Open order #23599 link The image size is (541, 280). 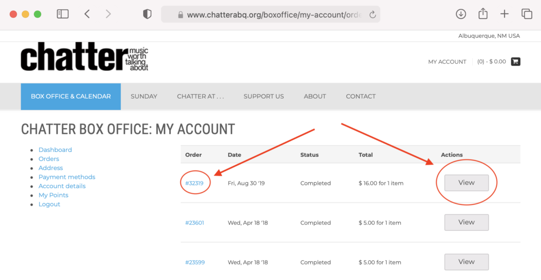coord(195,262)
